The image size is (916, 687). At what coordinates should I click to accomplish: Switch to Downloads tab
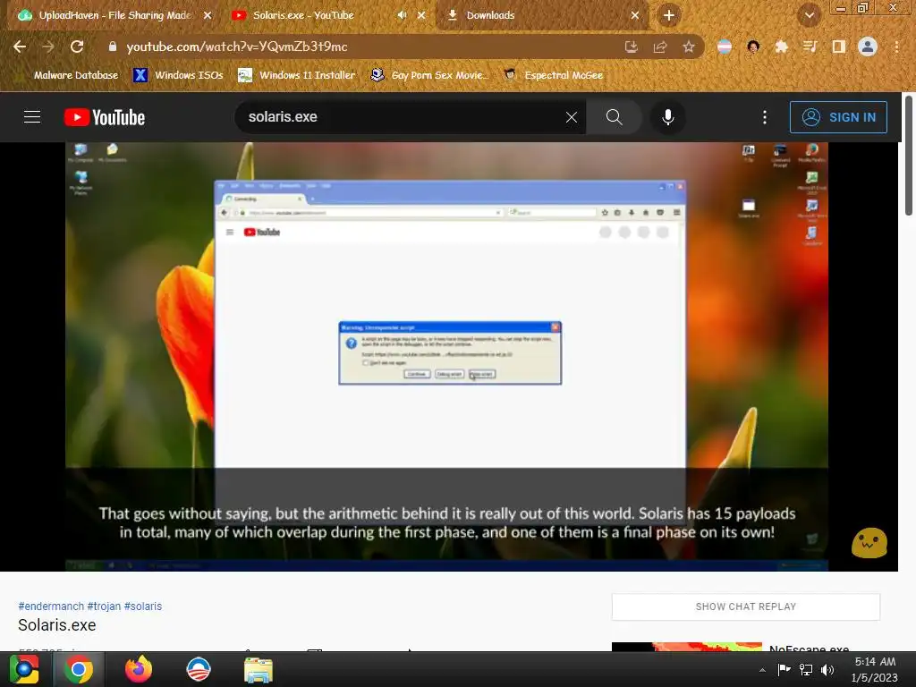point(543,15)
